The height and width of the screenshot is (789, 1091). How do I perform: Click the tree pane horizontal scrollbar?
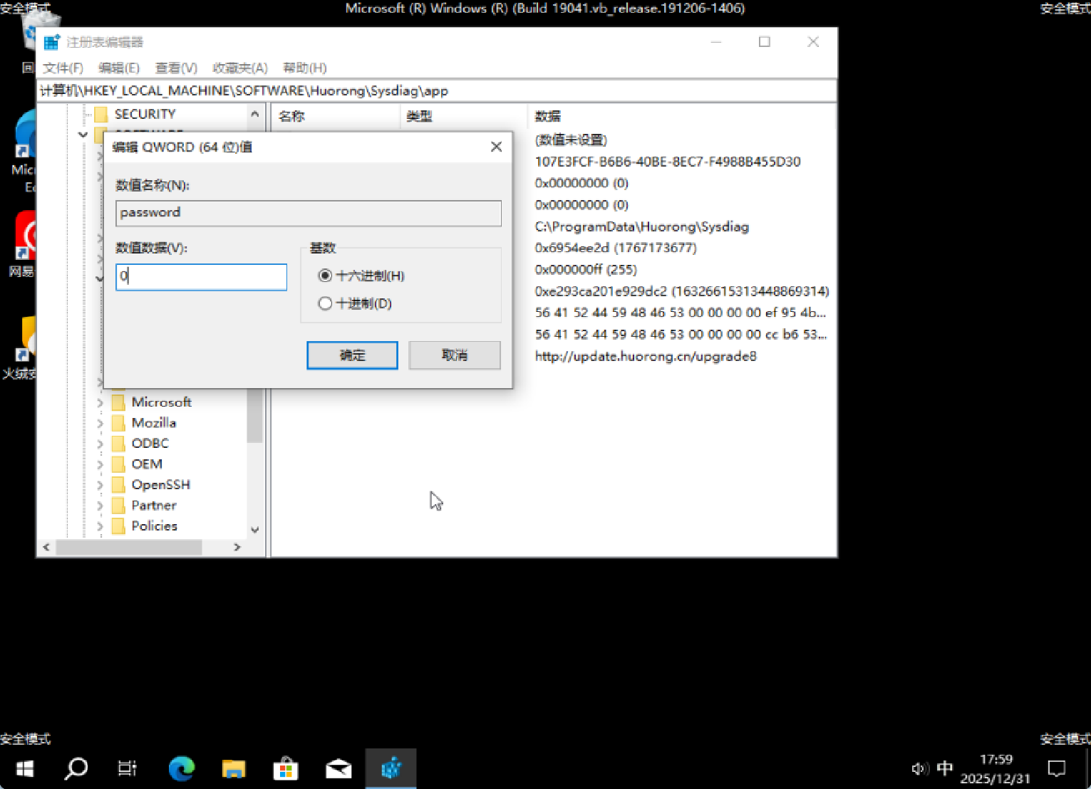128,547
